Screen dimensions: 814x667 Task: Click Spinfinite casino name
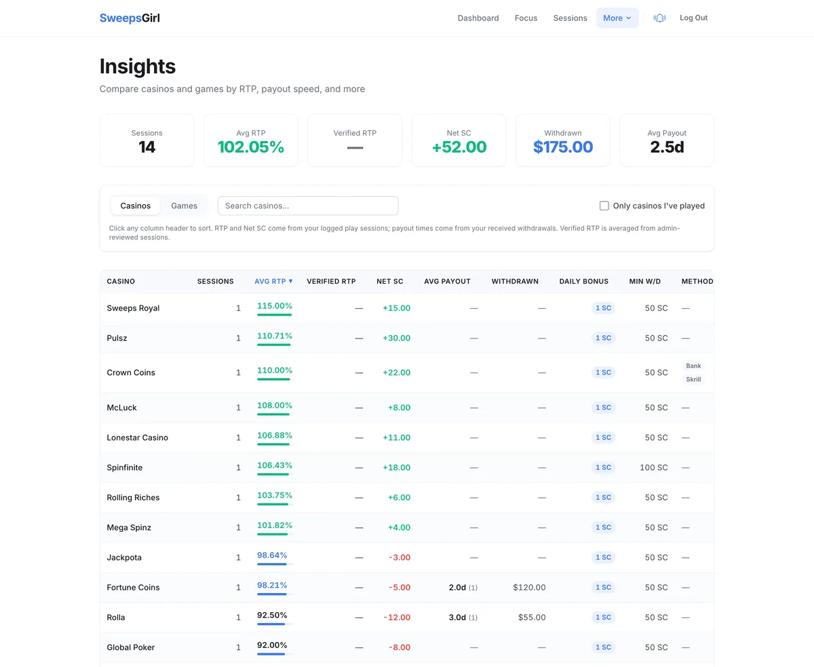point(125,468)
